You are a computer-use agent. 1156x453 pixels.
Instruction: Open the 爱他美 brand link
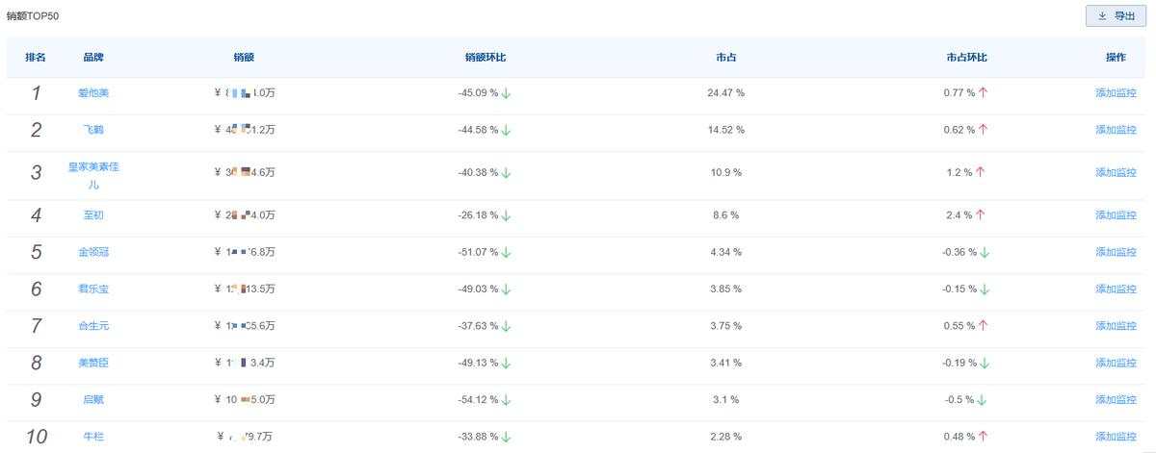point(93,93)
